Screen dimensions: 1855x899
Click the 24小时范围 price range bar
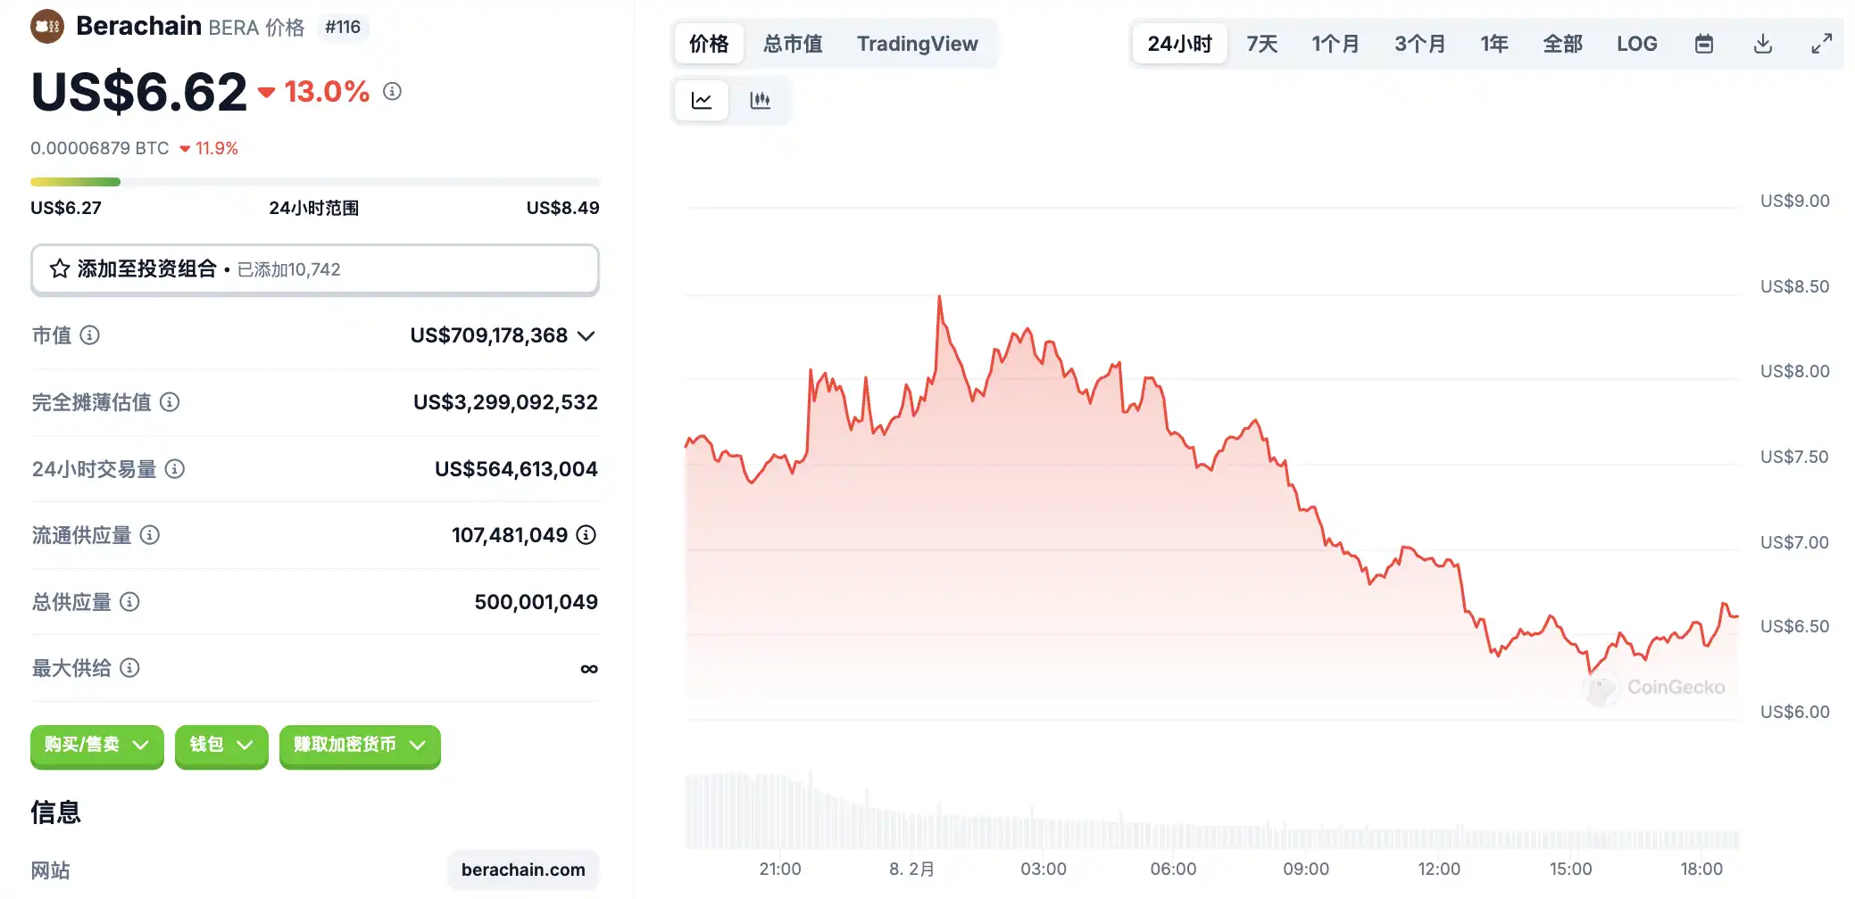[x=314, y=182]
